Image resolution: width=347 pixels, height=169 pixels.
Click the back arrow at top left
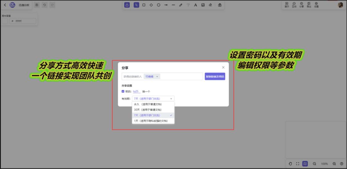pyautogui.click(x=5, y=5)
